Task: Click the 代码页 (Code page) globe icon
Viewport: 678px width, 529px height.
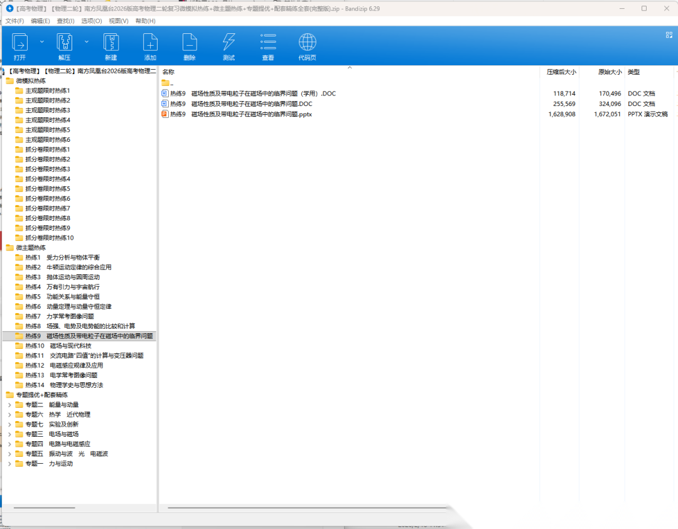Action: [307, 43]
